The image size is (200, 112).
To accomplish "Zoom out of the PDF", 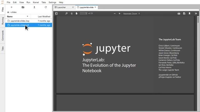I will [115, 13].
